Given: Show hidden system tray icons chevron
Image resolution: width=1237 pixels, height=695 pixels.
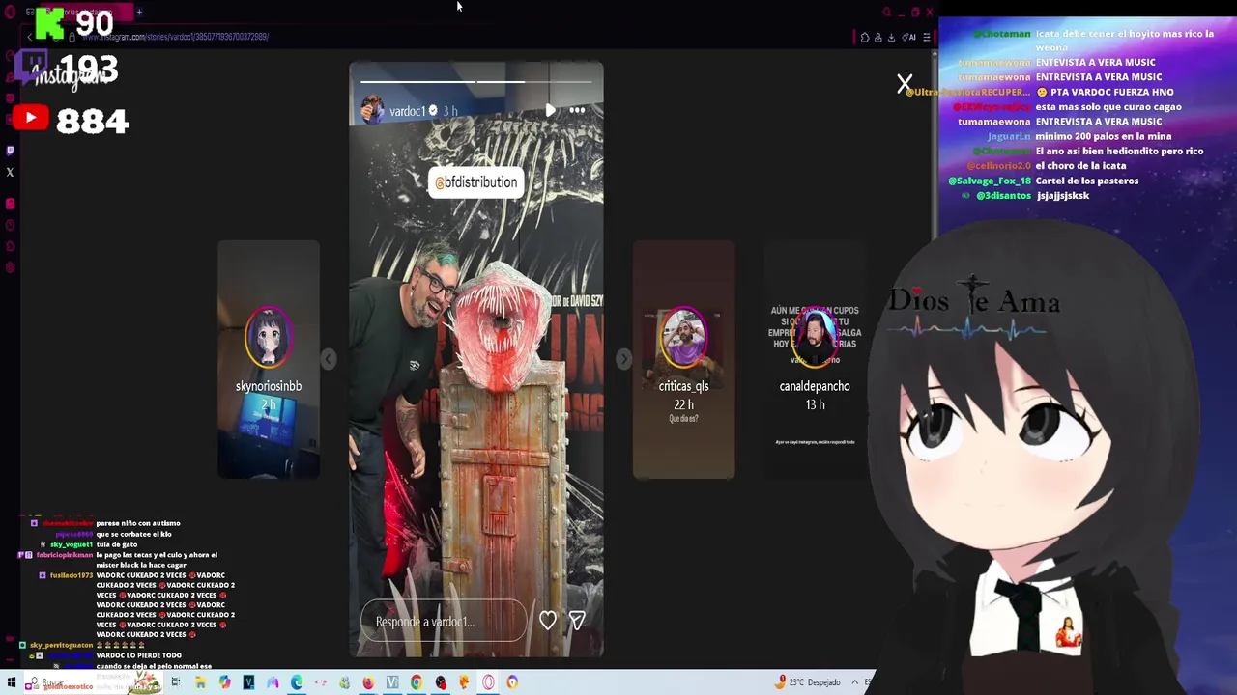Looking at the screenshot, I should (x=854, y=682).
